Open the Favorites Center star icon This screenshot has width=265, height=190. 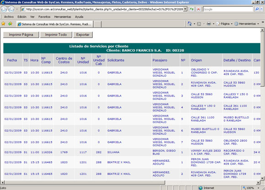point(3,24)
